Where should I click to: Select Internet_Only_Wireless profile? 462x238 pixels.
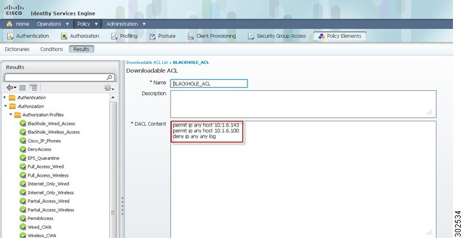pyautogui.click(x=50, y=193)
